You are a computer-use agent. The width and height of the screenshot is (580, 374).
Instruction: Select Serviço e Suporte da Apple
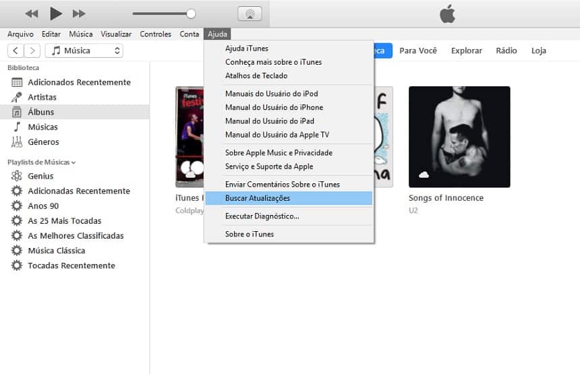[x=289, y=166]
